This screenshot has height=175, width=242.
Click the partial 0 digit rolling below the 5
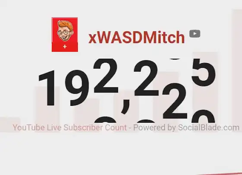204,116
